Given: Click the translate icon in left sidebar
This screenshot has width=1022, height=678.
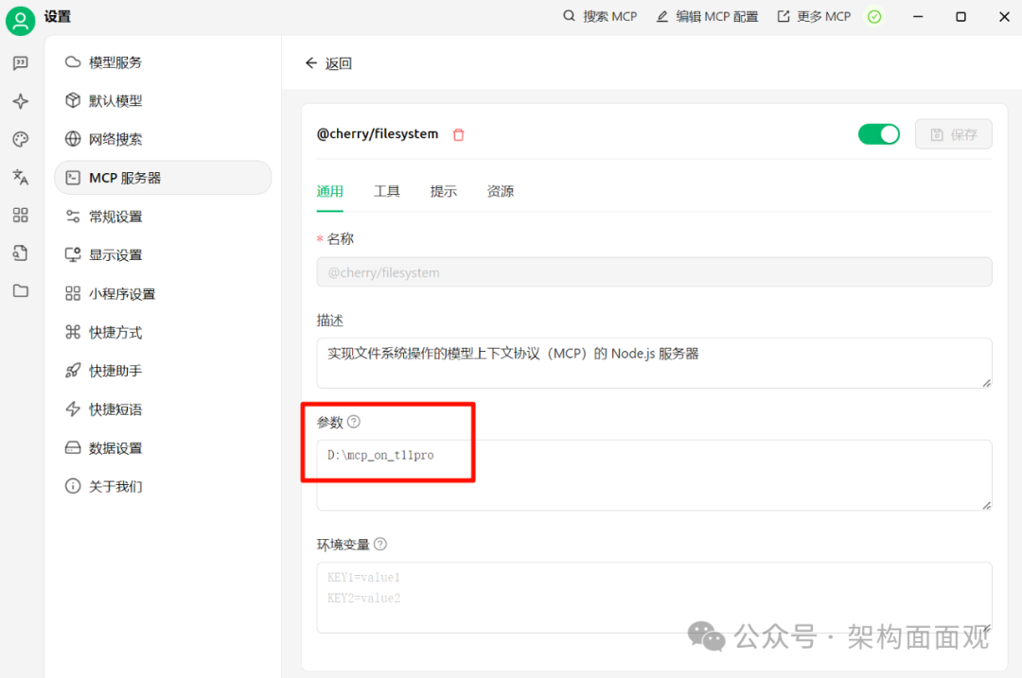Looking at the screenshot, I should click(x=20, y=177).
